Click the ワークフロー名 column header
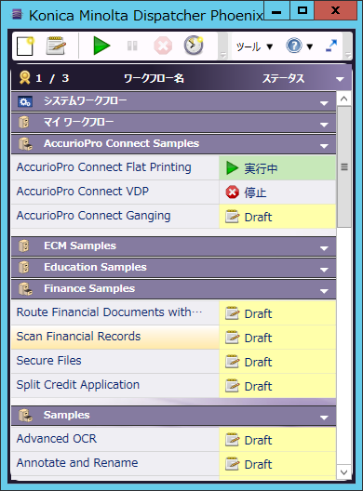The width and height of the screenshot is (363, 491). 154,78
